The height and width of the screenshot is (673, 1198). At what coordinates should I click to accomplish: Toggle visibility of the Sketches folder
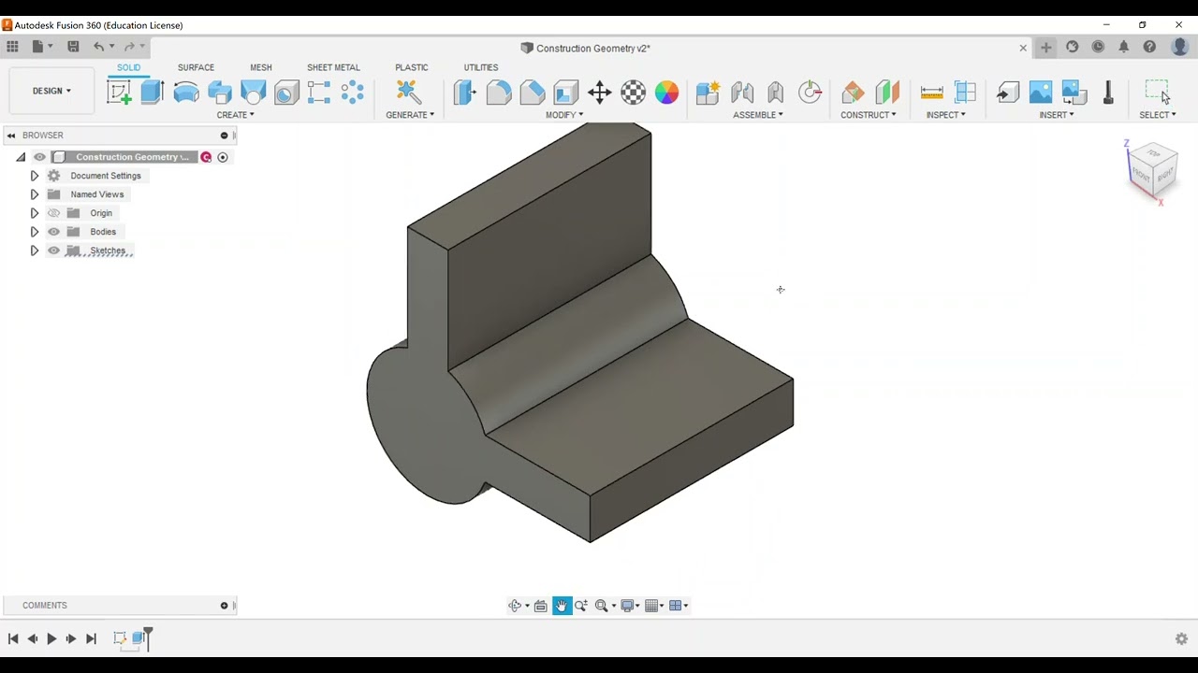tap(53, 251)
